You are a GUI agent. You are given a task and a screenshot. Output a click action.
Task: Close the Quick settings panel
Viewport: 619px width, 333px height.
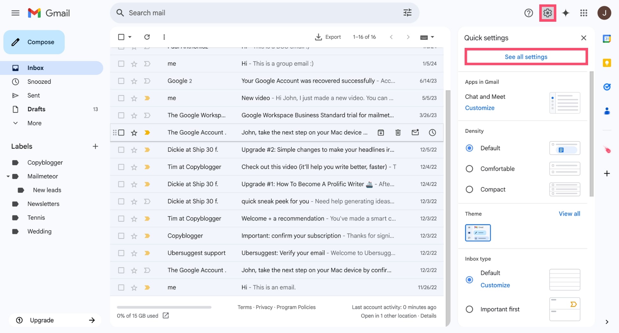click(584, 38)
